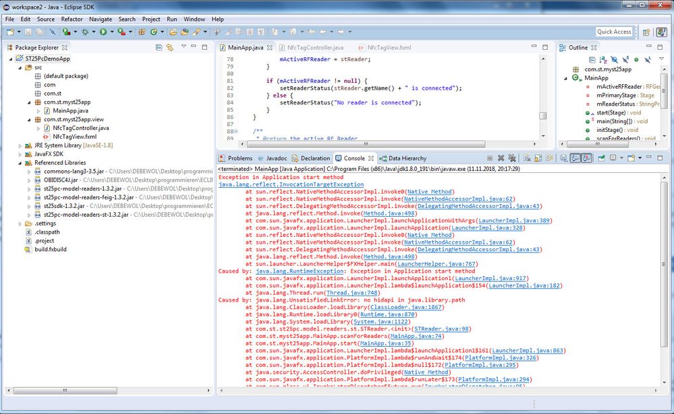Expand the .settings folder node
This screenshot has height=414, width=674.
[20, 223]
